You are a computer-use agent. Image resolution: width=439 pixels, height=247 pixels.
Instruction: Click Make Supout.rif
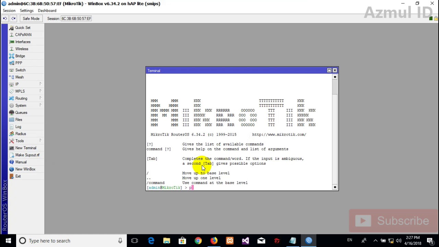(27, 155)
